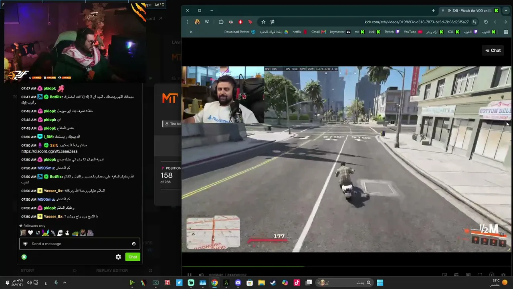
Task: Show the Chat panel on the VOD page
Action: [x=493, y=51]
